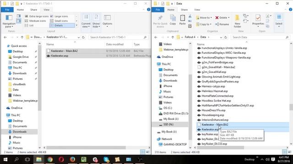Click Copy in Data window ribbon
The image size is (293, 164).
click(x=173, y=20)
